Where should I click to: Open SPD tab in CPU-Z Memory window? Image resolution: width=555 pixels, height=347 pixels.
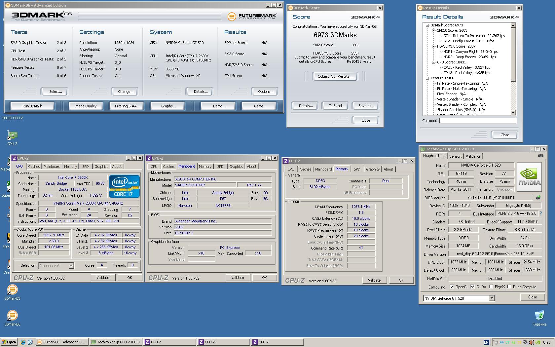(357, 169)
